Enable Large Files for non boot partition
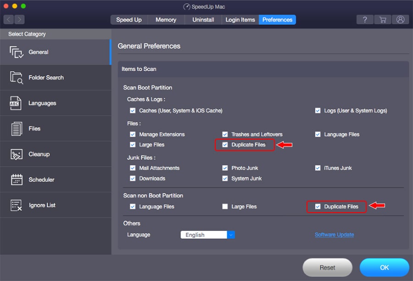 pos(225,207)
